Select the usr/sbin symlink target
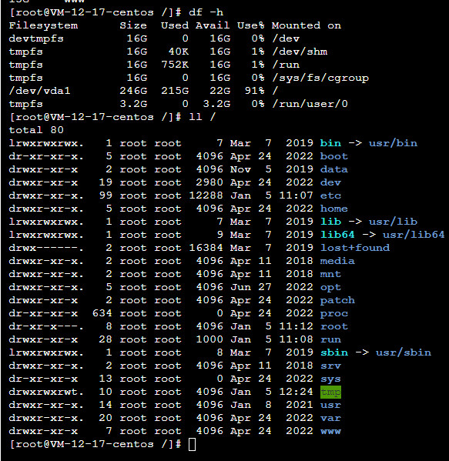This screenshot has height=461, width=449. (404, 352)
